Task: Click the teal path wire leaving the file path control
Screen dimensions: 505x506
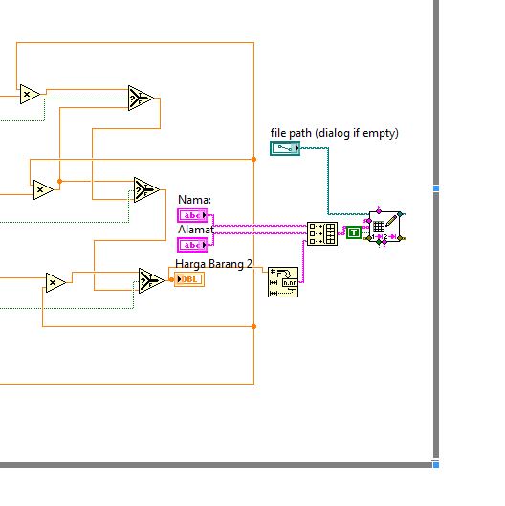Action: (x=328, y=181)
